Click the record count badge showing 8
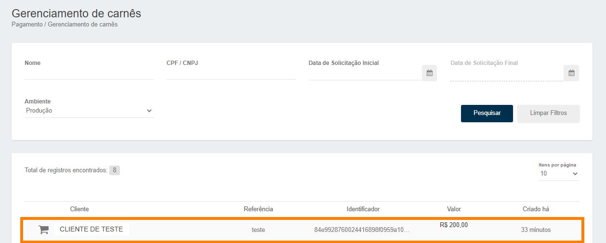This screenshot has height=243, width=606. tap(115, 170)
